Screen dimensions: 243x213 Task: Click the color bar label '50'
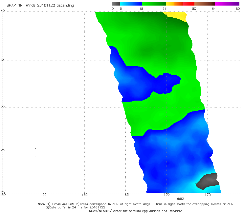pyautogui.click(x=194, y=9)
